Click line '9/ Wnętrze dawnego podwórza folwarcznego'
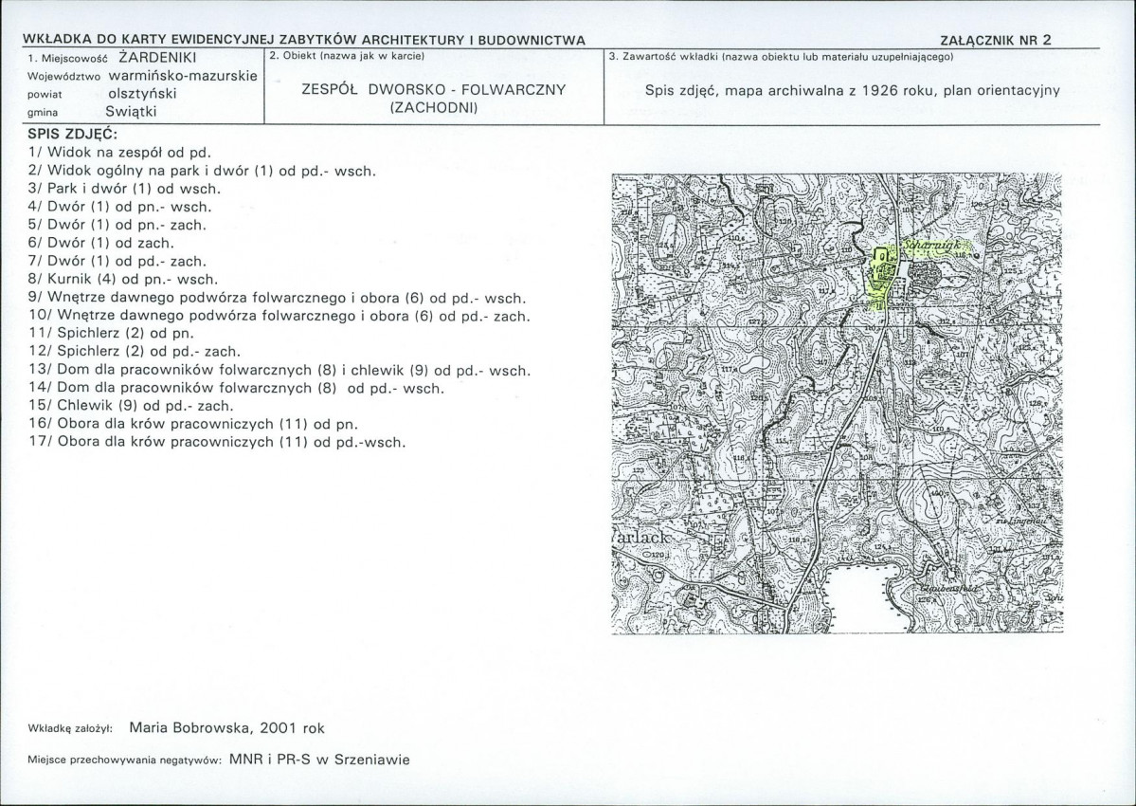The width and height of the screenshot is (1136, 806). [x=277, y=297]
